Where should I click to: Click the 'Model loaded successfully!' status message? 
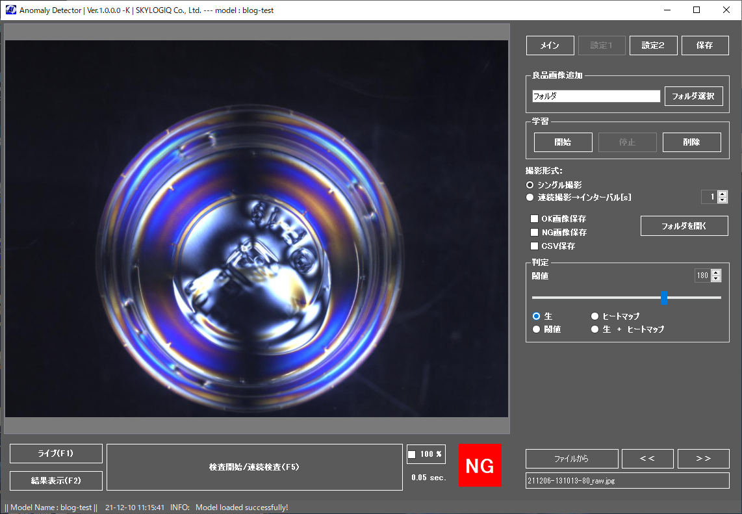pyautogui.click(x=242, y=508)
